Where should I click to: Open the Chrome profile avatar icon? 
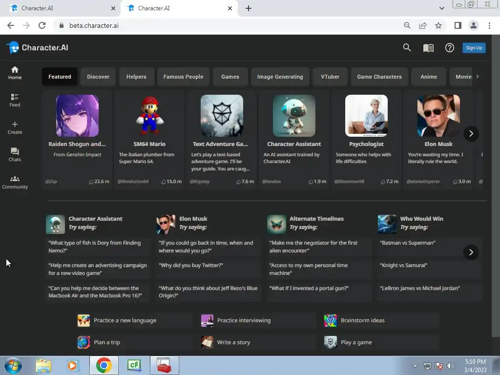point(474,25)
